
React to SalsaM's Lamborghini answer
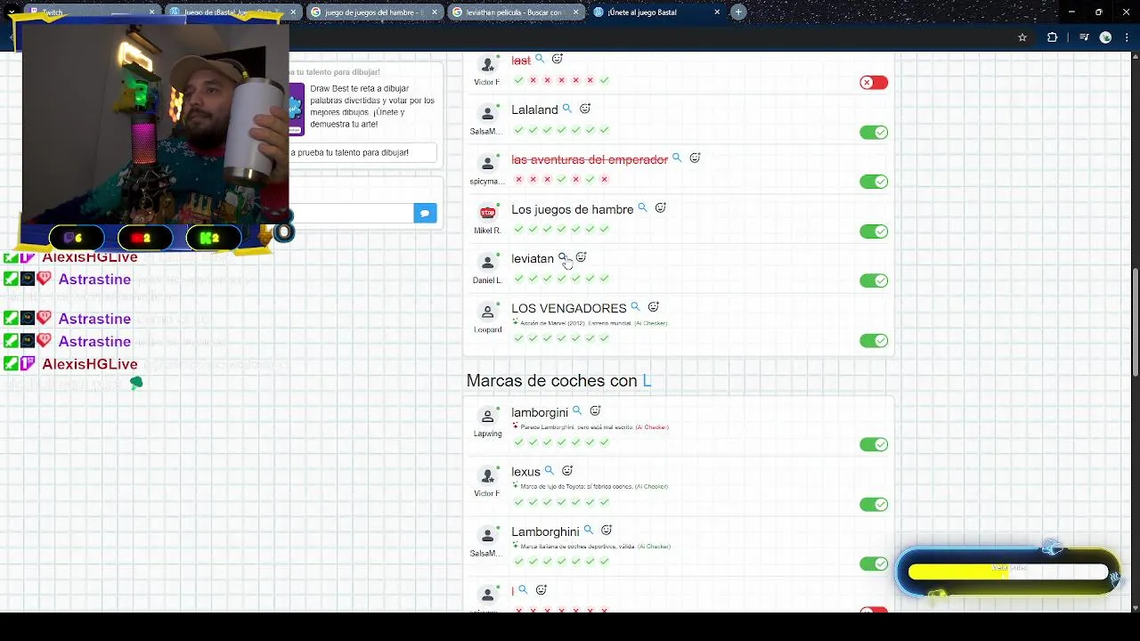tap(607, 531)
